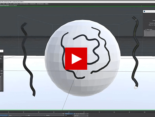Screen dimensions: 155x117
Task: Click the lock icon in left panel
Action: [2, 71]
